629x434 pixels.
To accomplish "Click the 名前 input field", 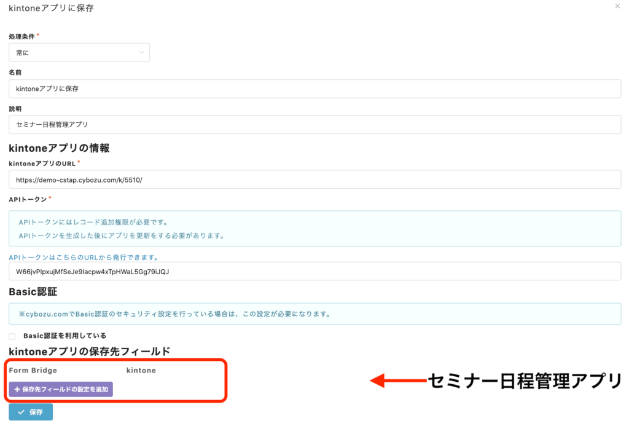I will coord(315,89).
